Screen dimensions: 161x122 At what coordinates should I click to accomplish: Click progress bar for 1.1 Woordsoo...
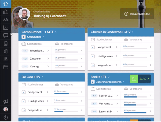click(x=66, y=52)
